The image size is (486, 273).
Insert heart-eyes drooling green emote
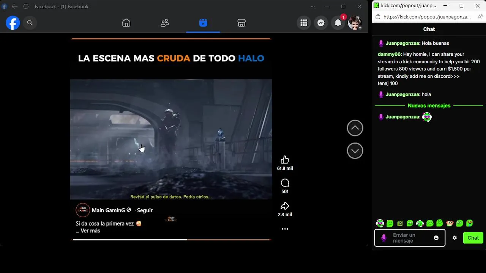pyautogui.click(x=470, y=223)
